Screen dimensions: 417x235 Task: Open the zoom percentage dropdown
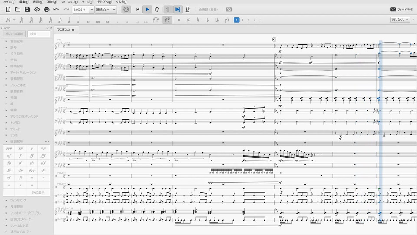pyautogui.click(x=92, y=10)
